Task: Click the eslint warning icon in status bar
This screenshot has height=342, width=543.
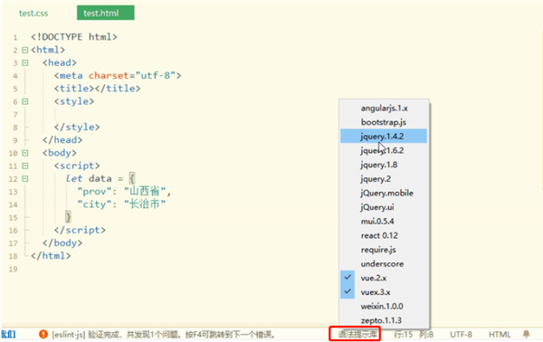Action: click(43, 334)
